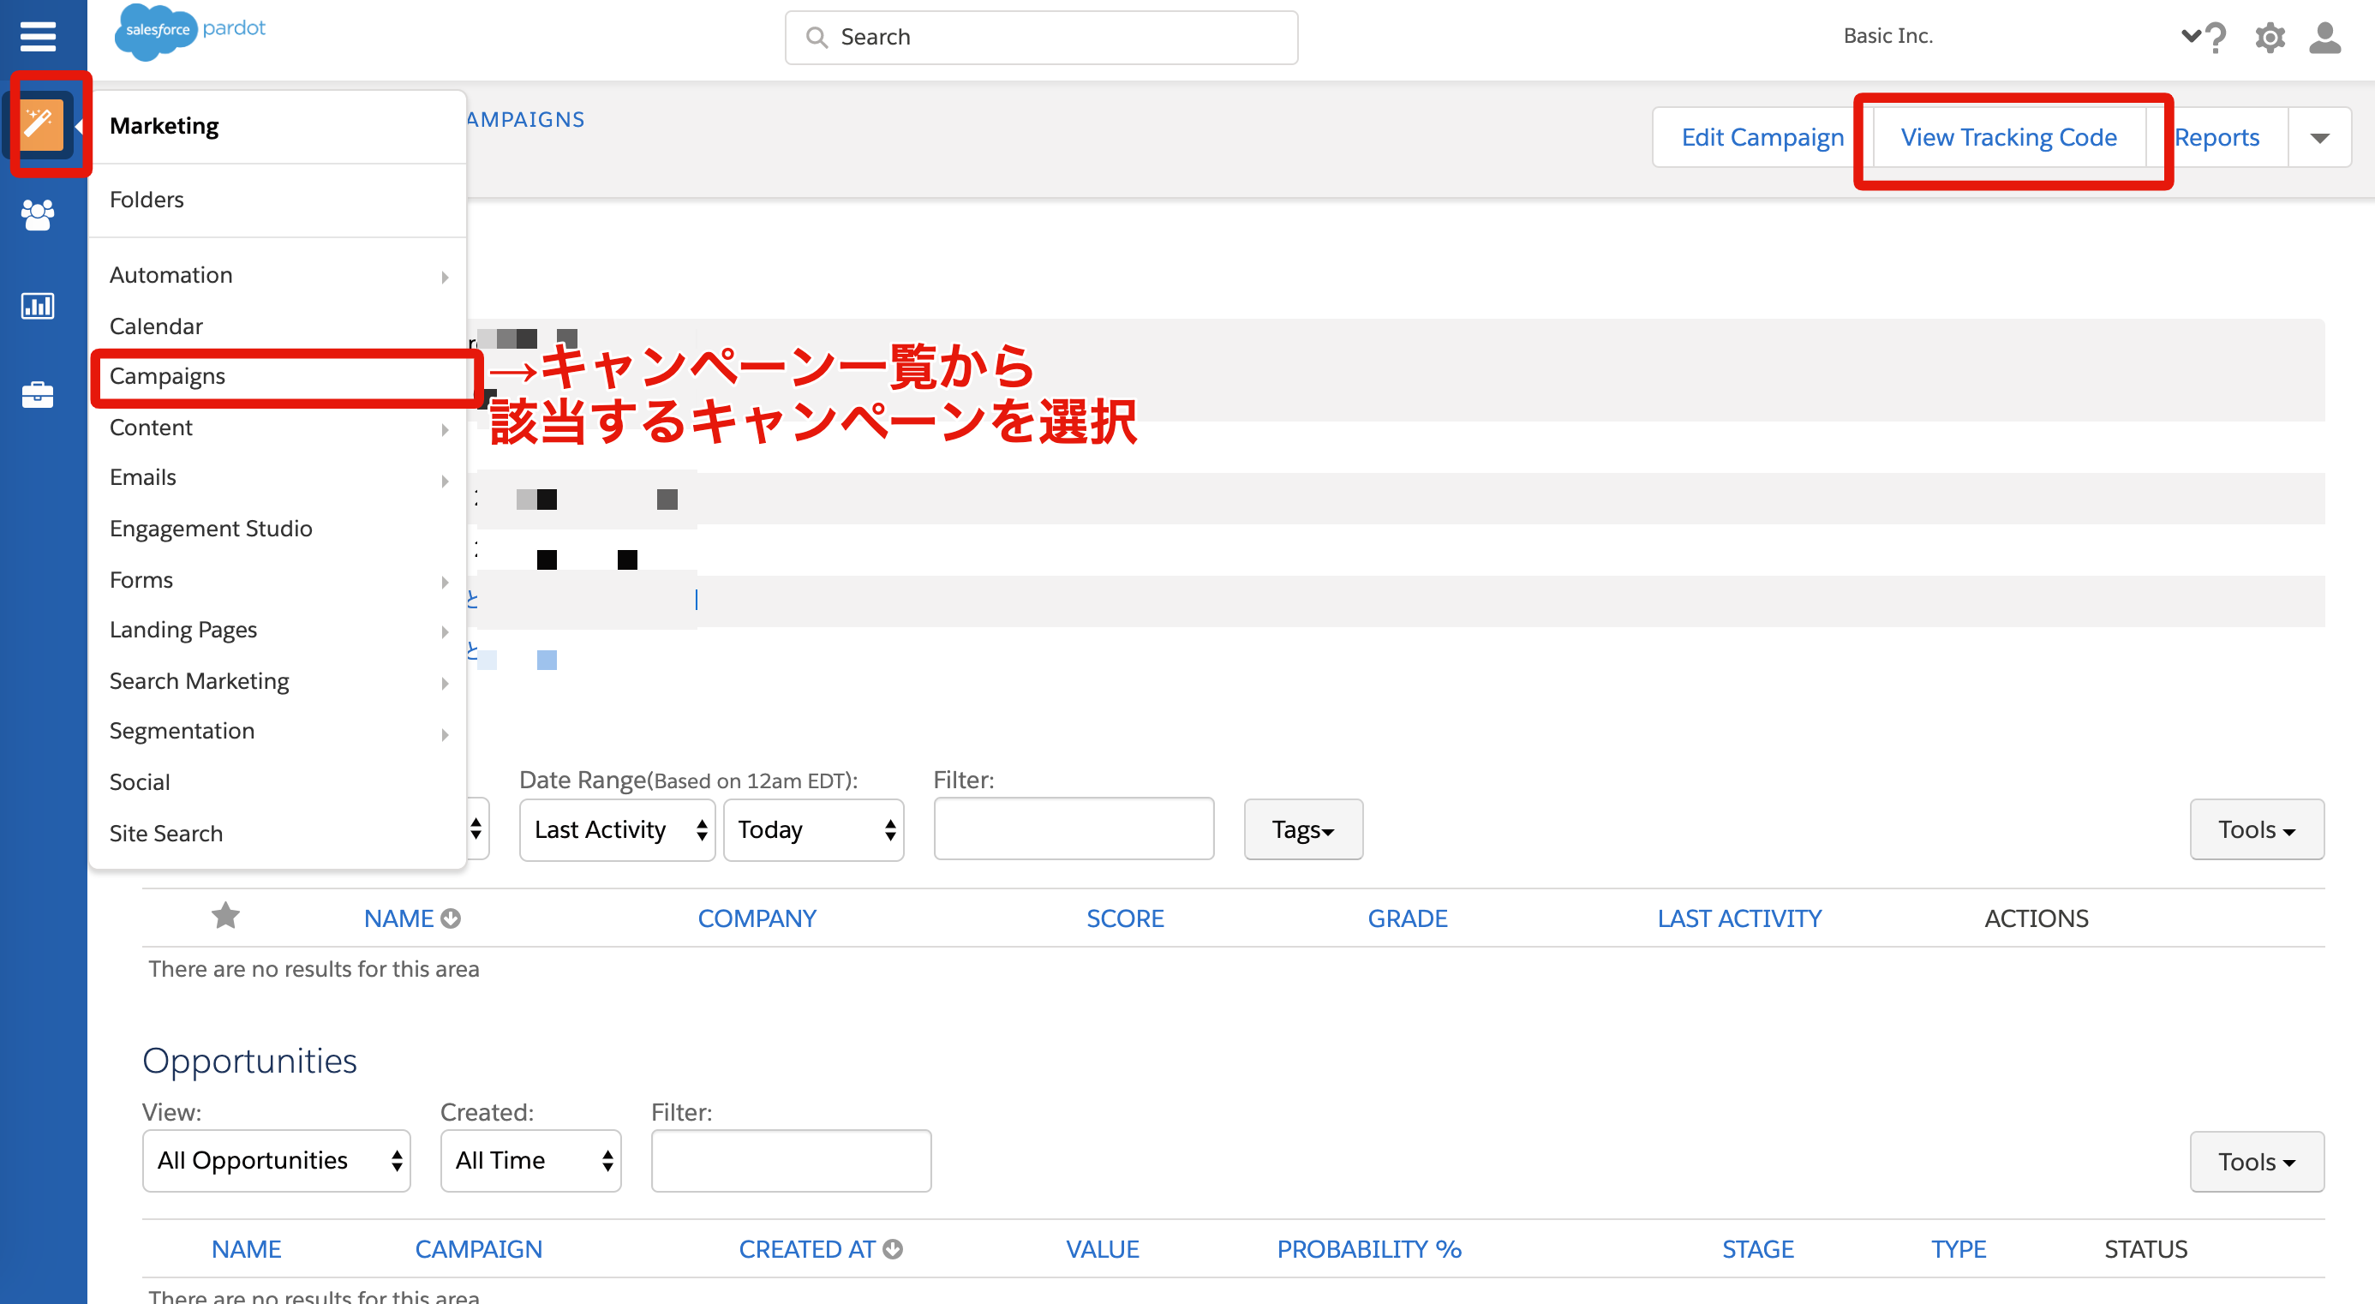Open the Opportunities Tools dropdown
Viewport: 2375px width, 1304px height.
click(2256, 1161)
